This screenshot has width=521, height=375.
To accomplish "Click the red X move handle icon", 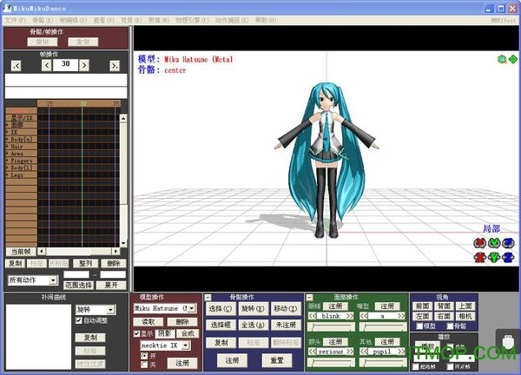I will click(x=479, y=257).
